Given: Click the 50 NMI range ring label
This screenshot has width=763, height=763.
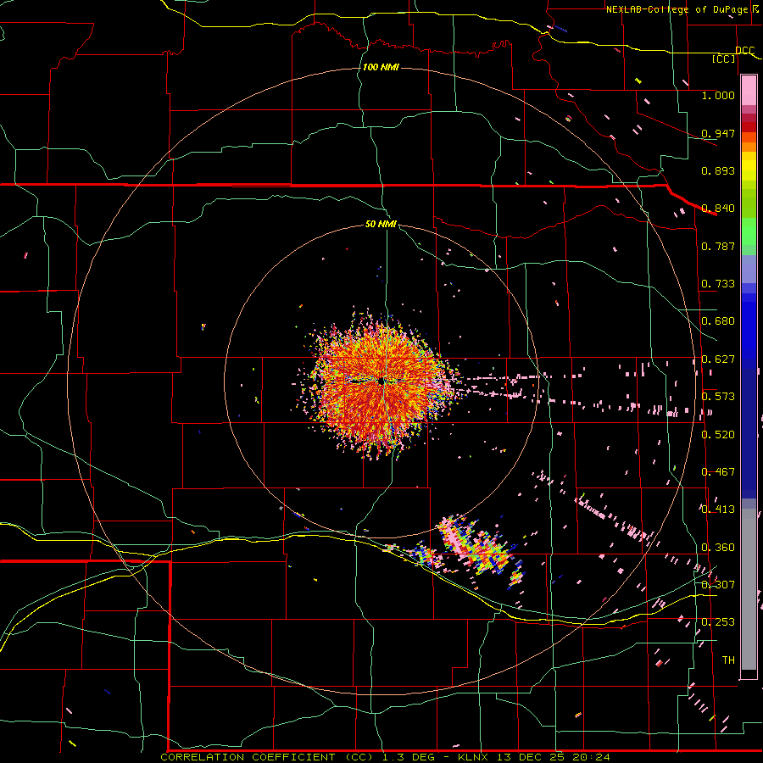Looking at the screenshot, I should tap(381, 224).
